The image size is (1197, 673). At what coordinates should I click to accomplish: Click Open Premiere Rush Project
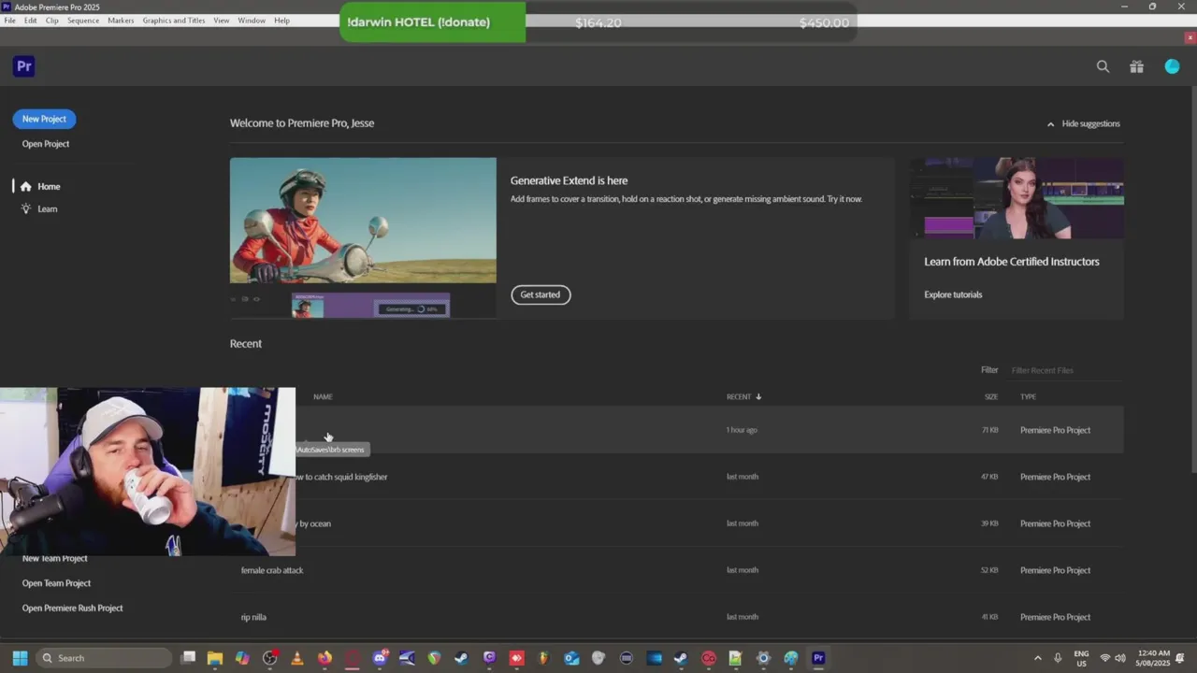pos(72,608)
